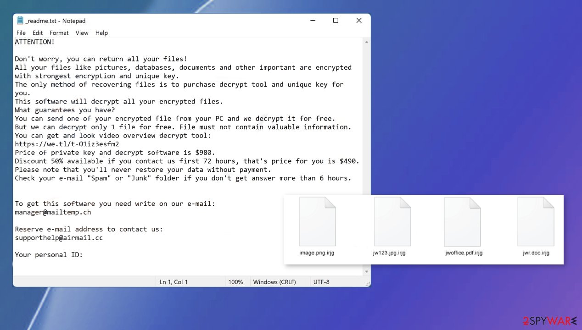Click the UTF-8 encoding indicator
Viewport: 582px width, 330px height.
coord(321,282)
